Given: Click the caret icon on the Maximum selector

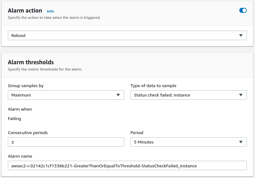Looking at the screenshot, I should click(118, 95).
